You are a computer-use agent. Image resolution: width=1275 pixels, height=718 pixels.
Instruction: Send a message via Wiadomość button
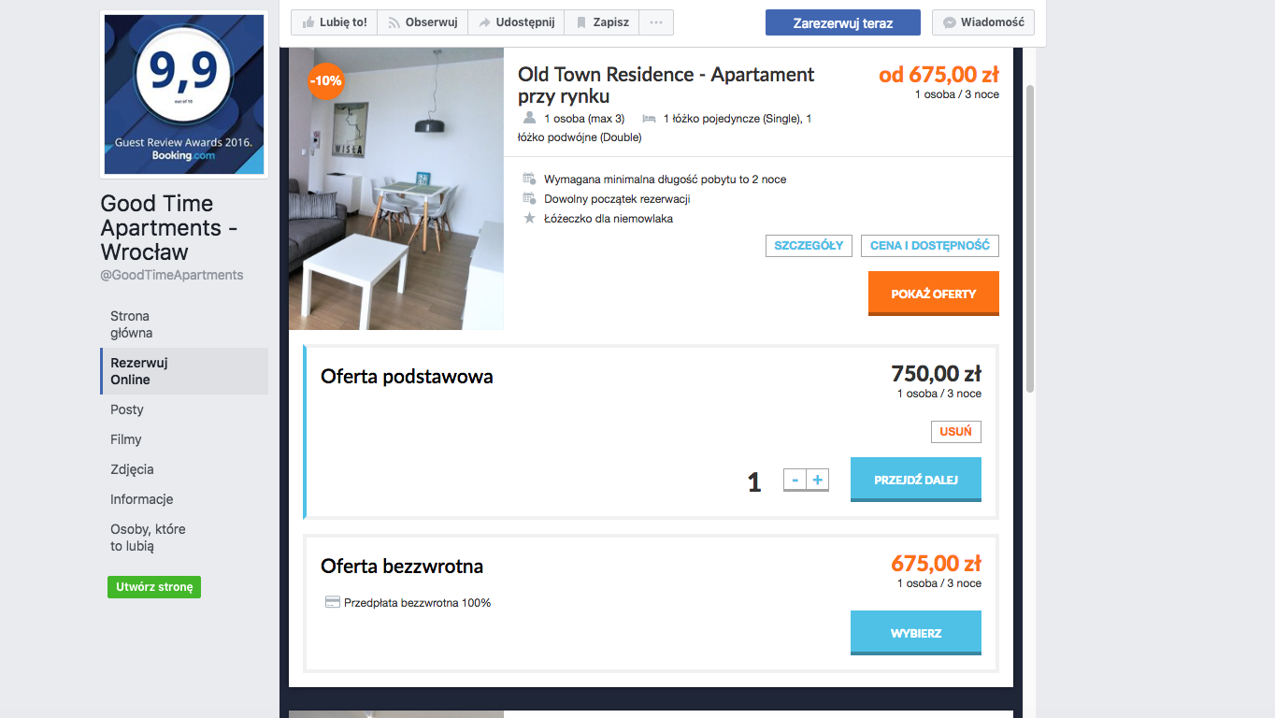pos(982,22)
